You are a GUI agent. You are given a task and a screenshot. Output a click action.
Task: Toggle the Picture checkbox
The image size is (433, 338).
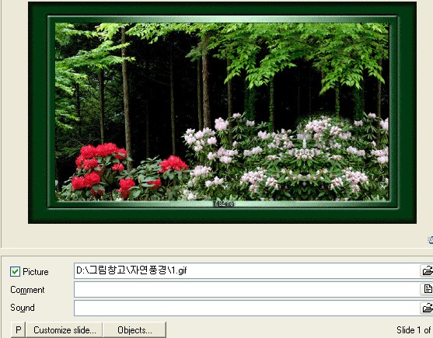tap(15, 271)
